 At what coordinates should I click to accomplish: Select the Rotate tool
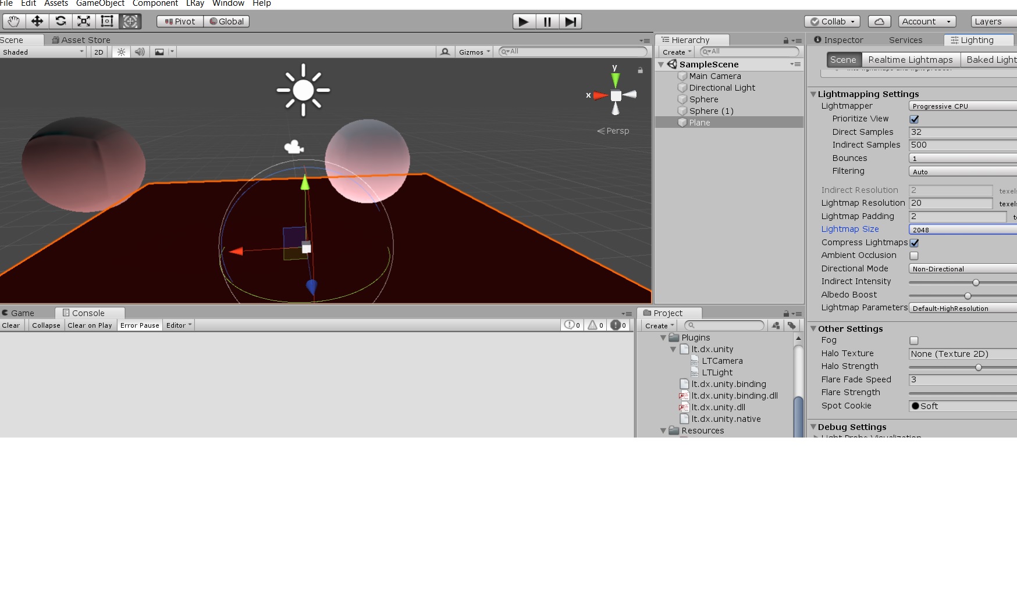coord(61,21)
